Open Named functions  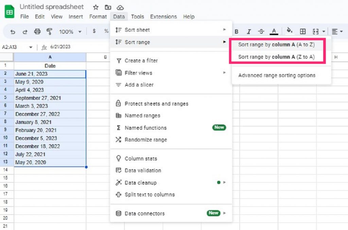[x=171, y=128]
